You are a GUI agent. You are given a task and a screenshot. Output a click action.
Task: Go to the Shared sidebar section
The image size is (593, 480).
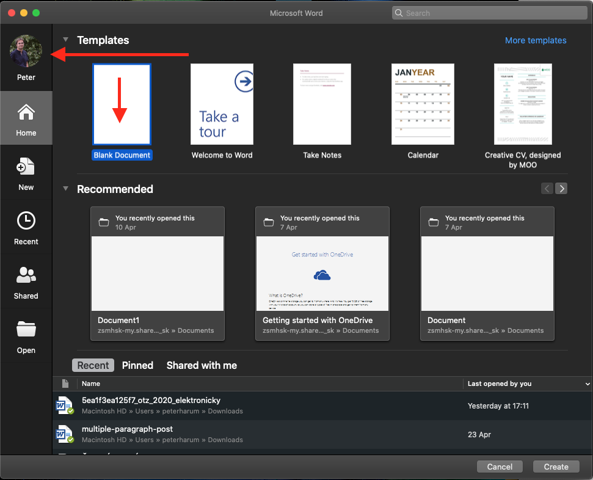[x=26, y=282]
